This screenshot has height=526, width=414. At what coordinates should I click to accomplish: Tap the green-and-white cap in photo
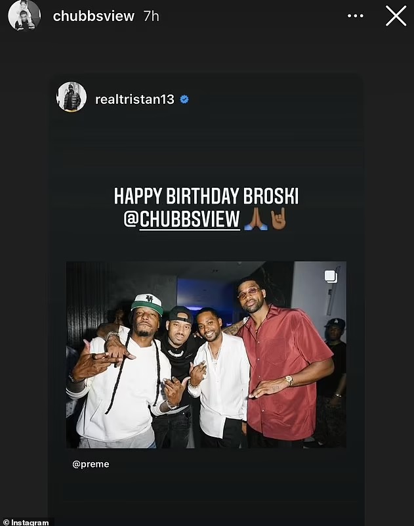[147, 303]
